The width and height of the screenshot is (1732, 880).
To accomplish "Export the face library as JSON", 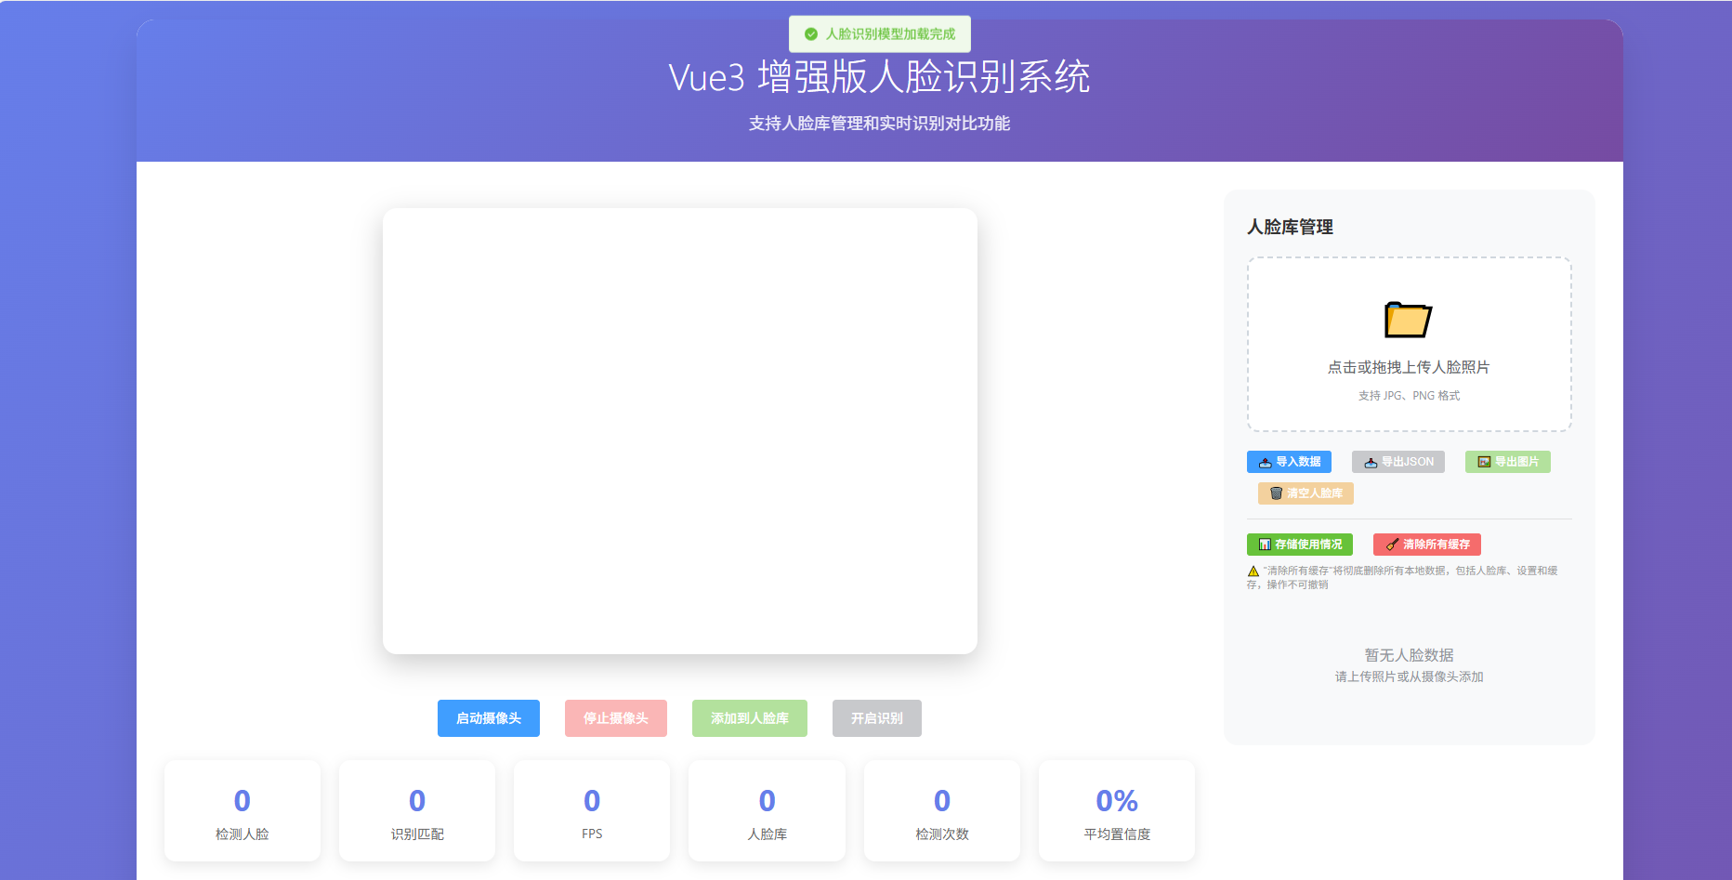I will tap(1398, 462).
